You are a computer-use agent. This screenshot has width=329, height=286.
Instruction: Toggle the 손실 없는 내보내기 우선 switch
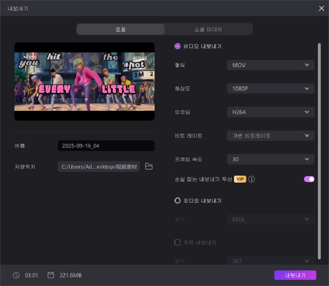coord(309,179)
